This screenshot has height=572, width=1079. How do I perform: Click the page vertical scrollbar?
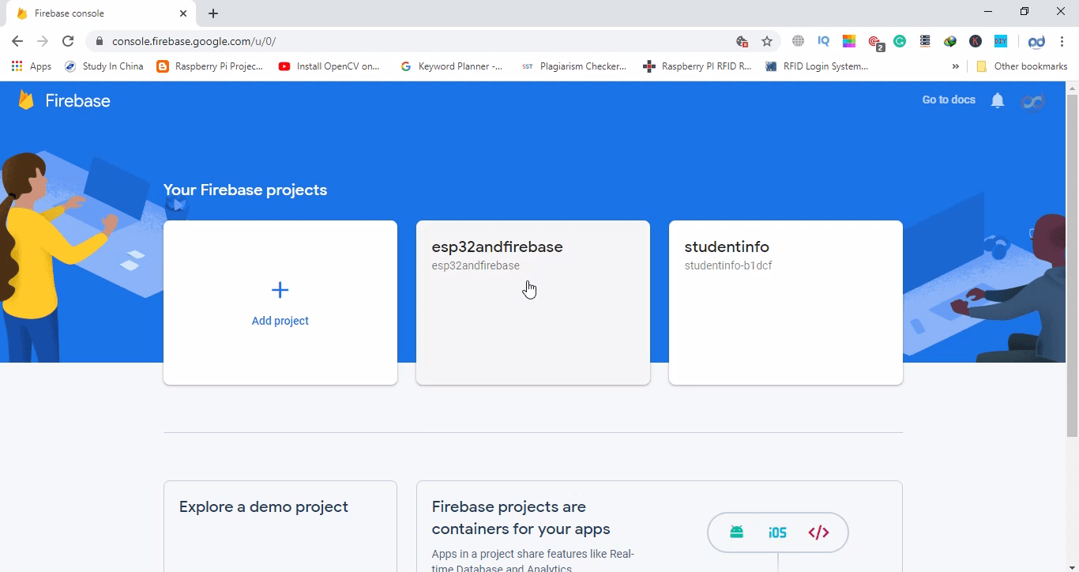(1072, 265)
